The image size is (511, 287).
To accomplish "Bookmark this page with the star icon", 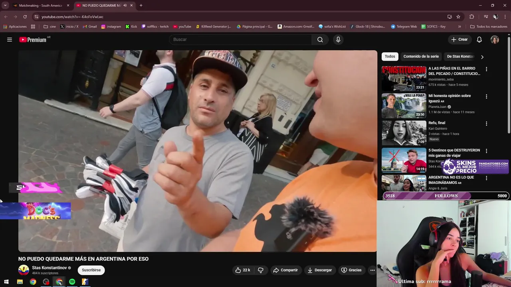I will pyautogui.click(x=458, y=17).
